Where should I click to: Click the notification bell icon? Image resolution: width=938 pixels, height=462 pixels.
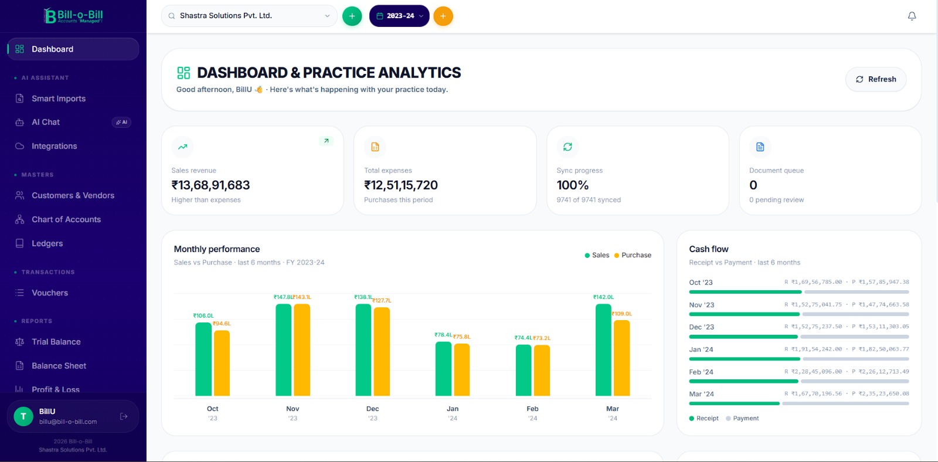coord(912,16)
